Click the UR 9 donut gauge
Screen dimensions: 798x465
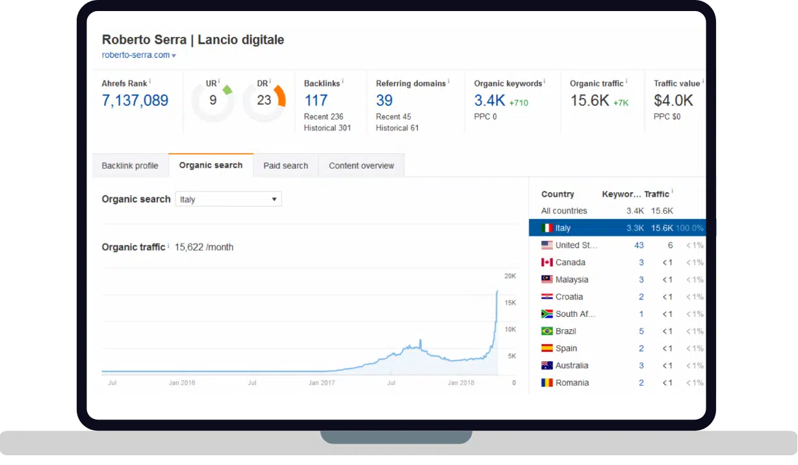(x=212, y=101)
